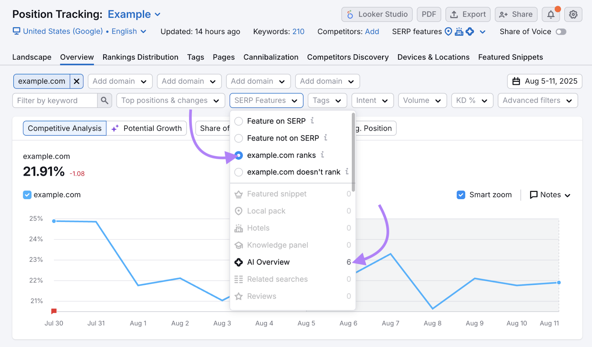Open settings gear icon
The width and height of the screenshot is (592, 347).
(573, 14)
